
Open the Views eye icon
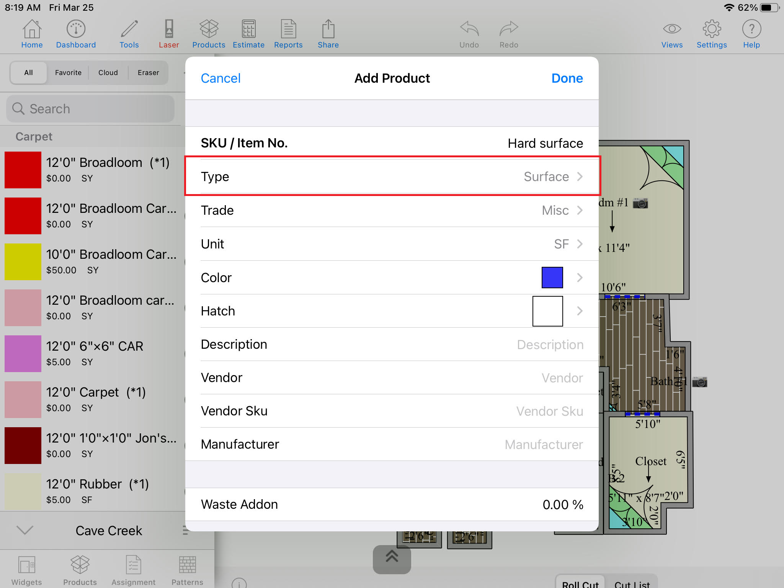click(x=672, y=34)
